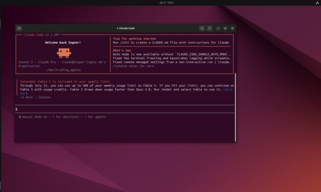Open the system tray network icon
Screen dimensions: 321x192
click(317, 3)
